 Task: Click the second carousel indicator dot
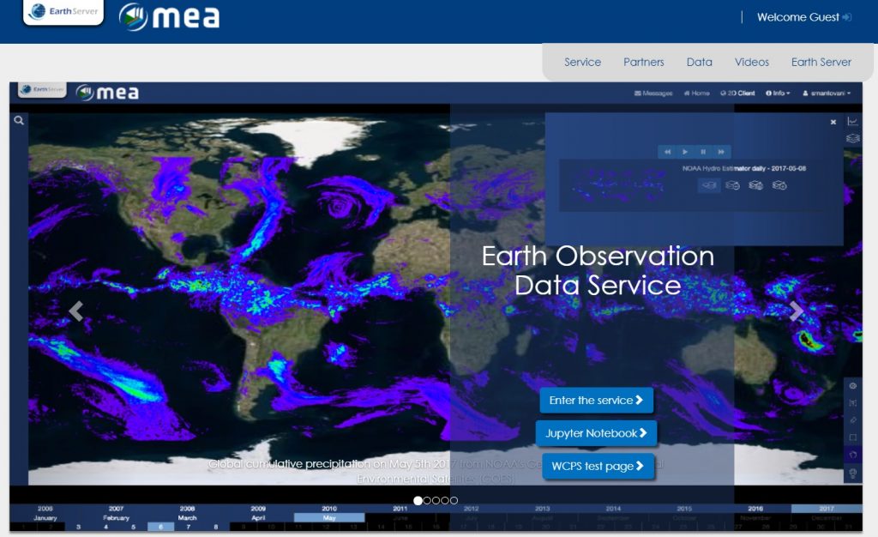click(x=429, y=500)
